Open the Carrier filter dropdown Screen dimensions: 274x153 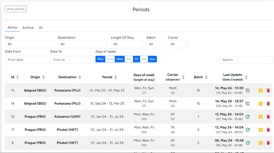pos(178,44)
